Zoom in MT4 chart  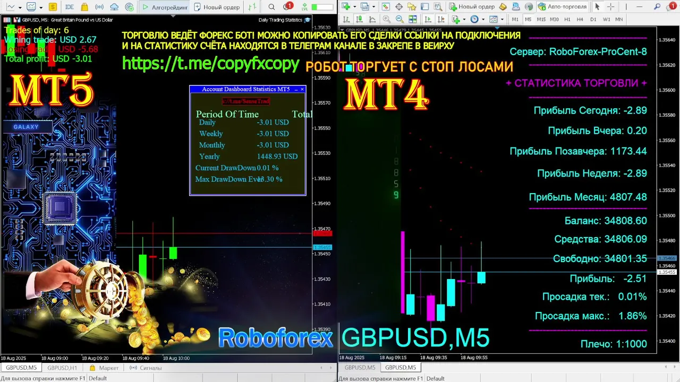pos(386,19)
